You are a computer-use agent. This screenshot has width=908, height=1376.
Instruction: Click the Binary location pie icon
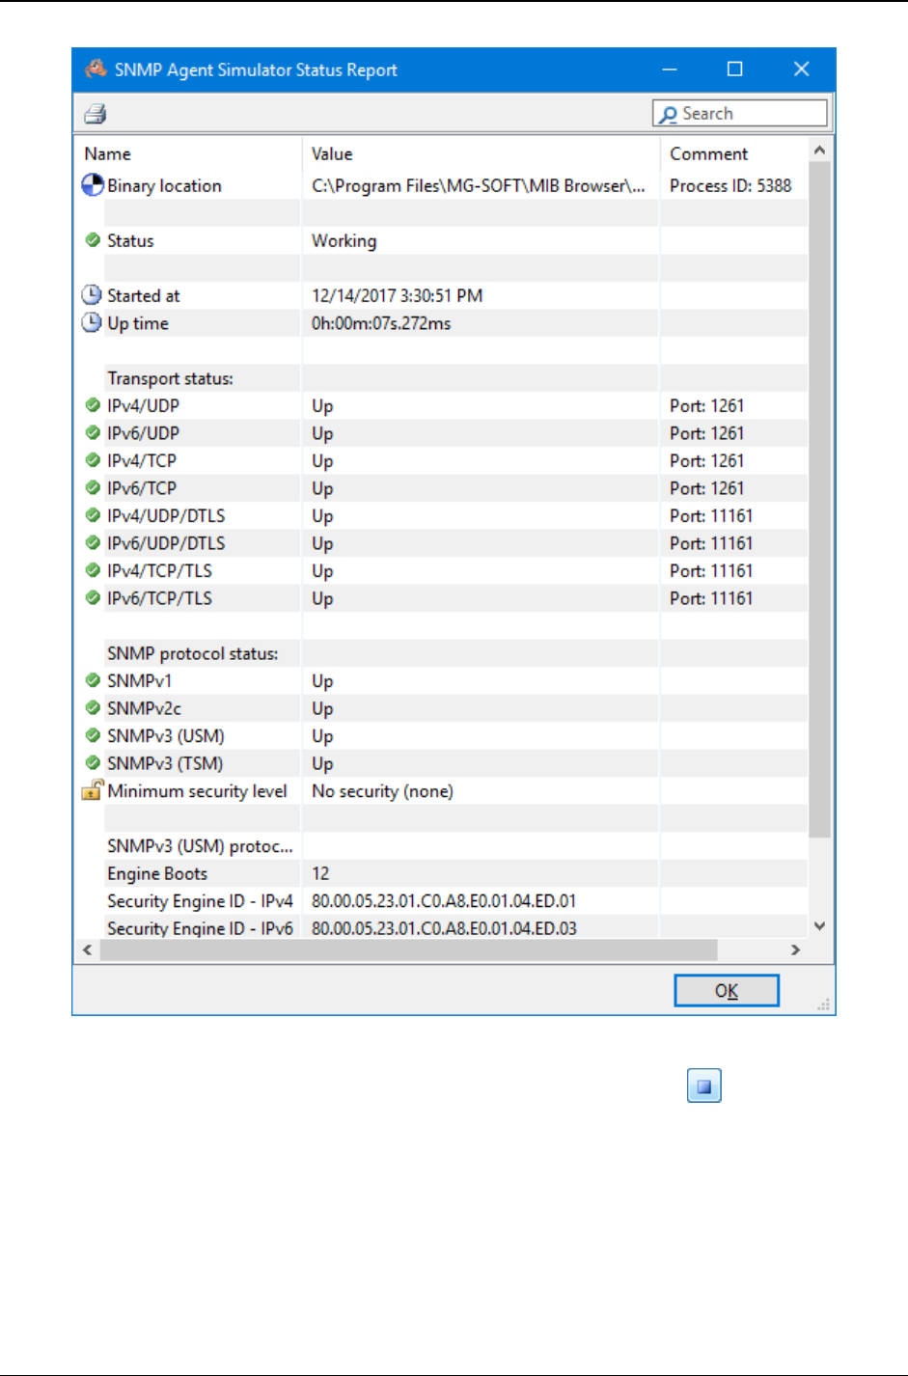pyautogui.click(x=93, y=184)
